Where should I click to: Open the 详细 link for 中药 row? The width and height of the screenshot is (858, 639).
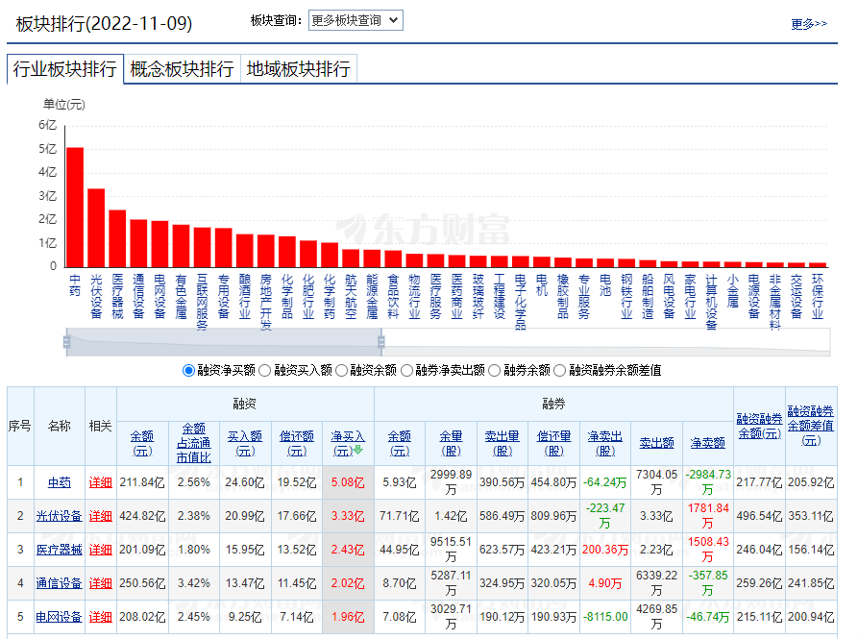(100, 482)
